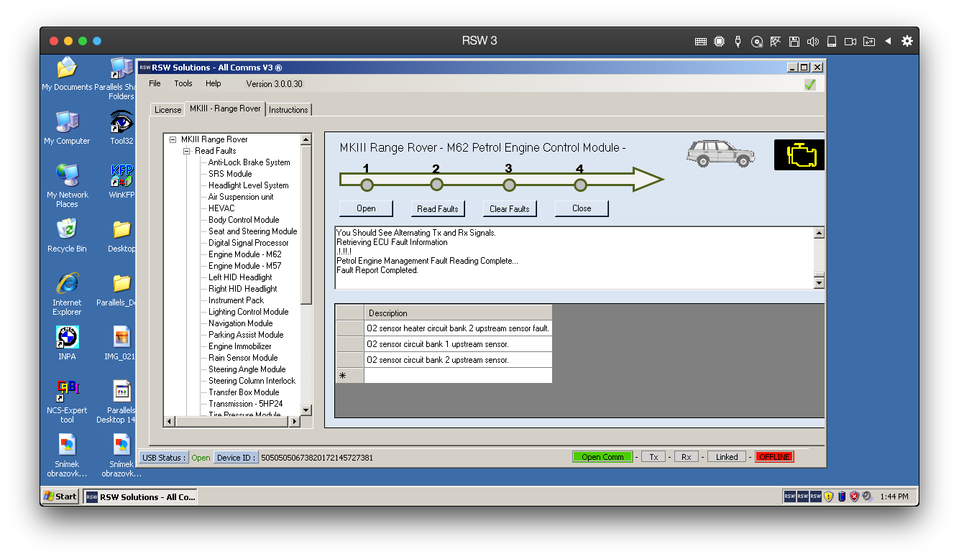The height and width of the screenshot is (559, 959).
Task: Click the Parallels settings gear icon
Action: tap(907, 41)
